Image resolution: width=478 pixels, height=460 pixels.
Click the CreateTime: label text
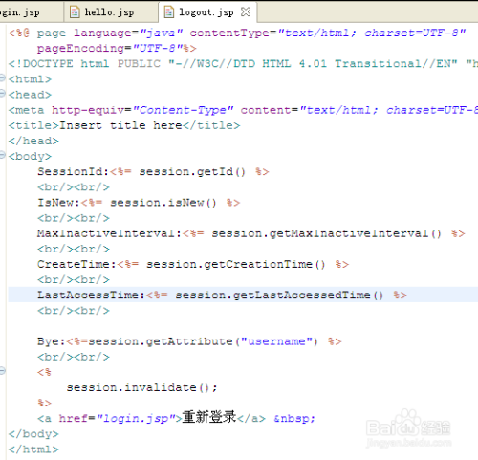[x=76, y=264]
